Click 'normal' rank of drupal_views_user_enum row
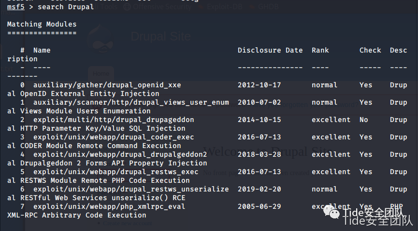This screenshot has width=418, height=231. click(x=324, y=102)
